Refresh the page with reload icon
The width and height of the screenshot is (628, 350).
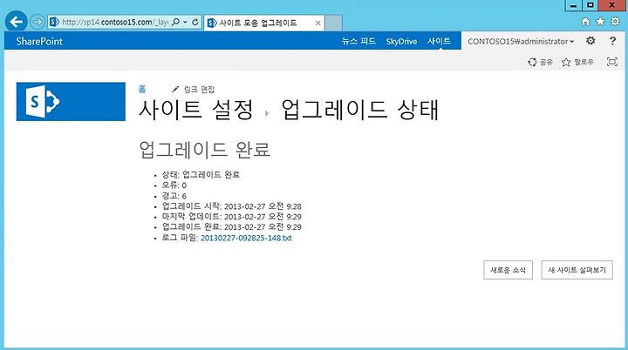coord(195,22)
